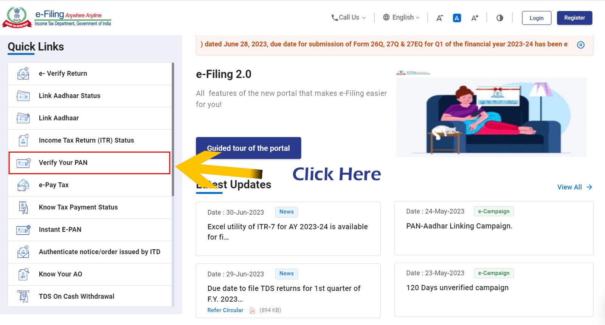The image size is (605, 325).
Task: Open TDS On Cash Withdrawal link
Action: 90,296
